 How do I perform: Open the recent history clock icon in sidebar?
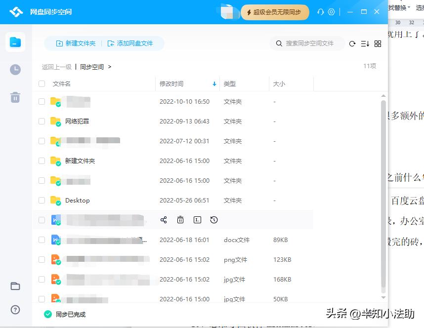(15, 70)
